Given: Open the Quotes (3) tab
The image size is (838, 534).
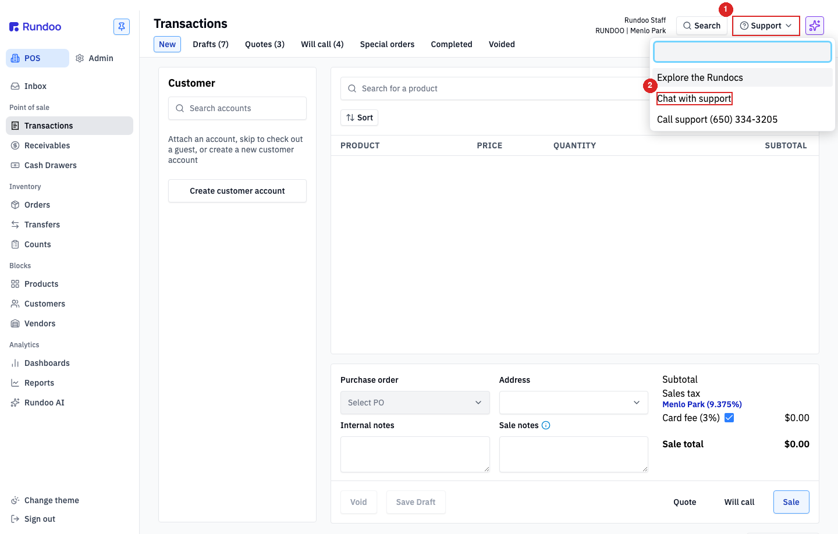Looking at the screenshot, I should pyautogui.click(x=265, y=44).
